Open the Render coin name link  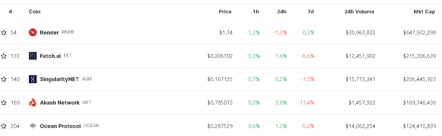click(49, 32)
